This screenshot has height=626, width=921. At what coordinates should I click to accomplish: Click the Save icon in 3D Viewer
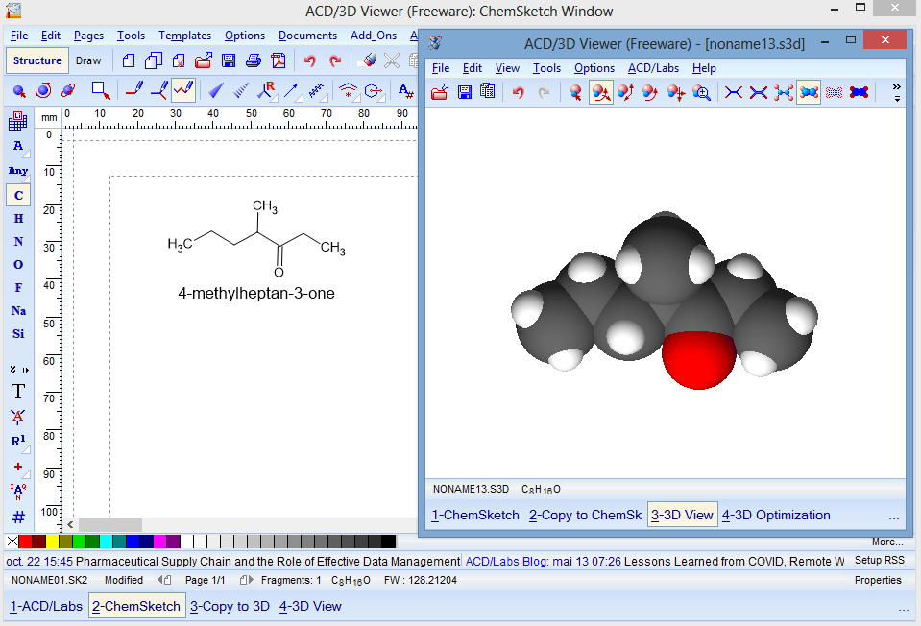(x=464, y=92)
